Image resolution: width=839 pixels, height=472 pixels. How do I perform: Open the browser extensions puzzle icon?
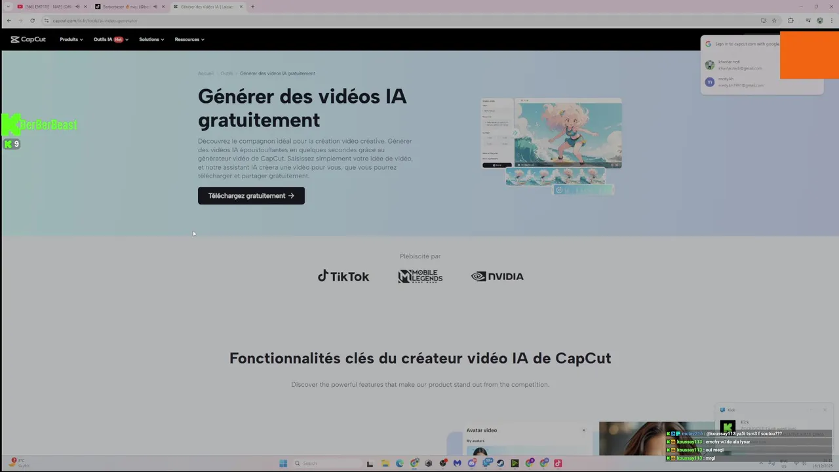coord(790,20)
